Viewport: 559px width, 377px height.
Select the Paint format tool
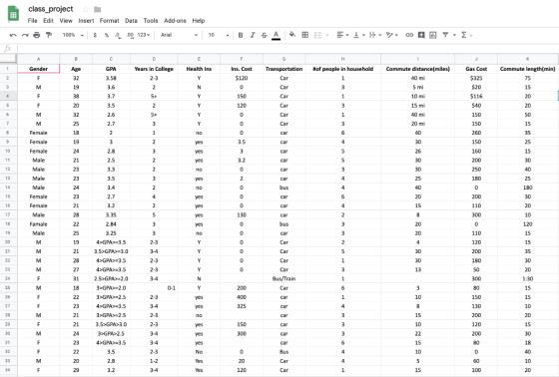[49, 35]
